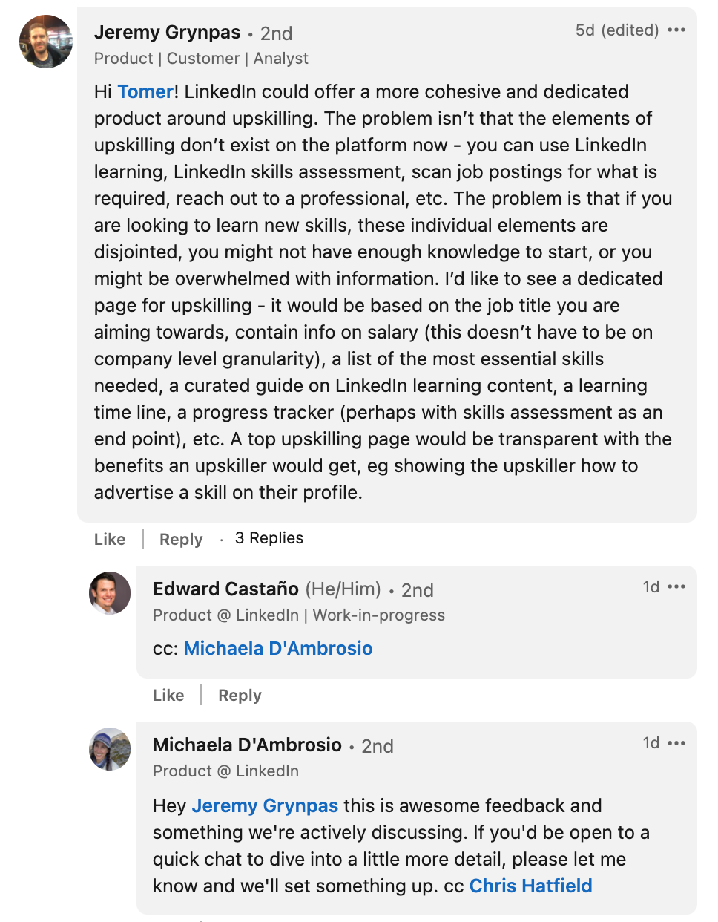Open the Tomer mention link
Screen dimensions: 718x922
(x=145, y=92)
